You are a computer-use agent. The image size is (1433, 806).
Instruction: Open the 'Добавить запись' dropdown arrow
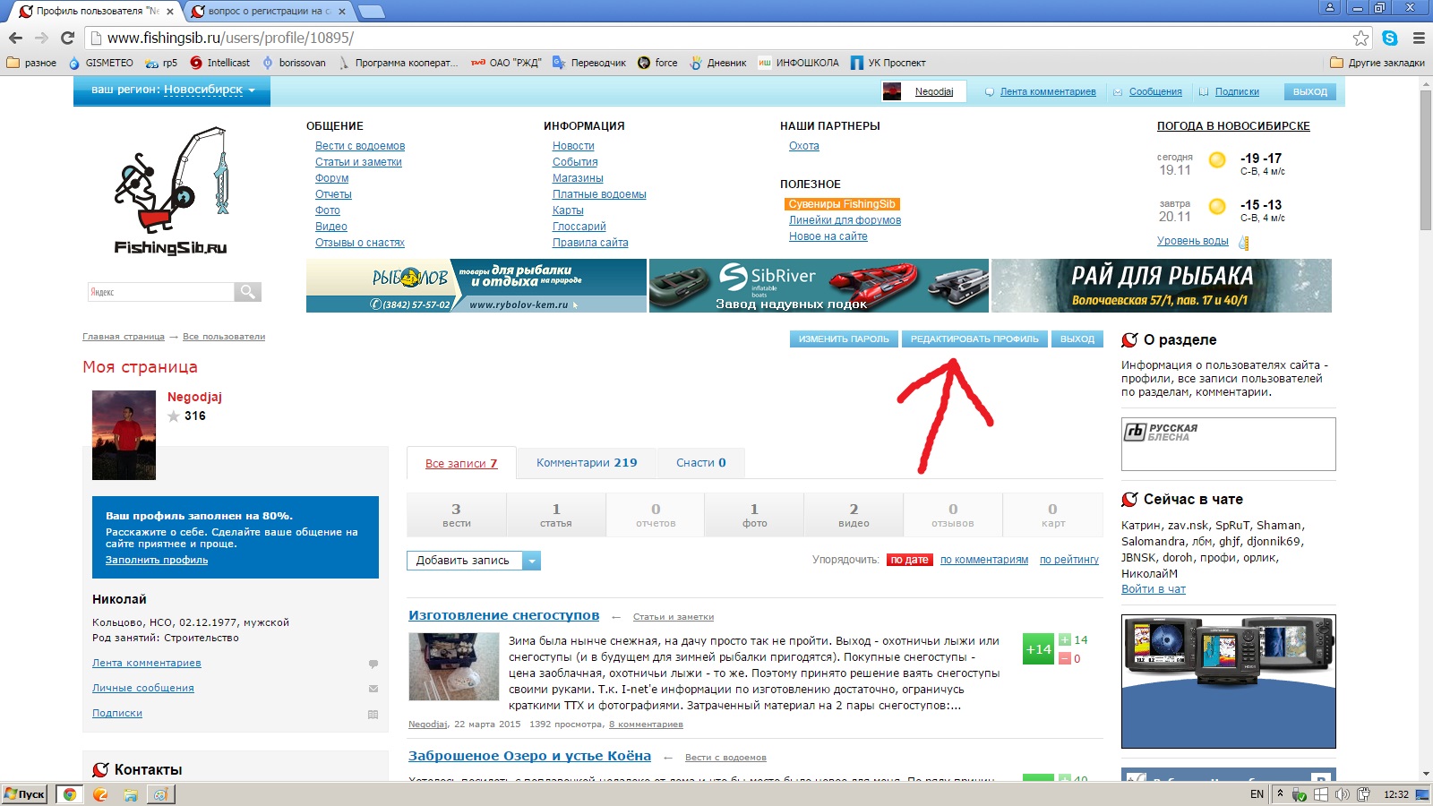(531, 561)
